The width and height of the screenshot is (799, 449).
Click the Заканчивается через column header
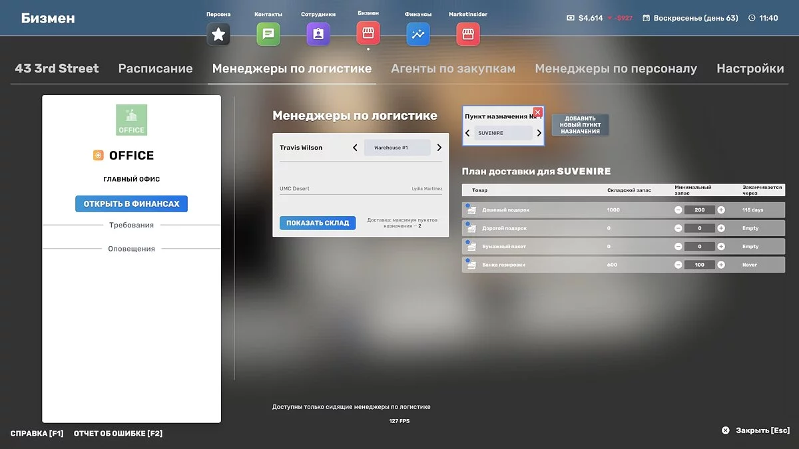click(762, 190)
